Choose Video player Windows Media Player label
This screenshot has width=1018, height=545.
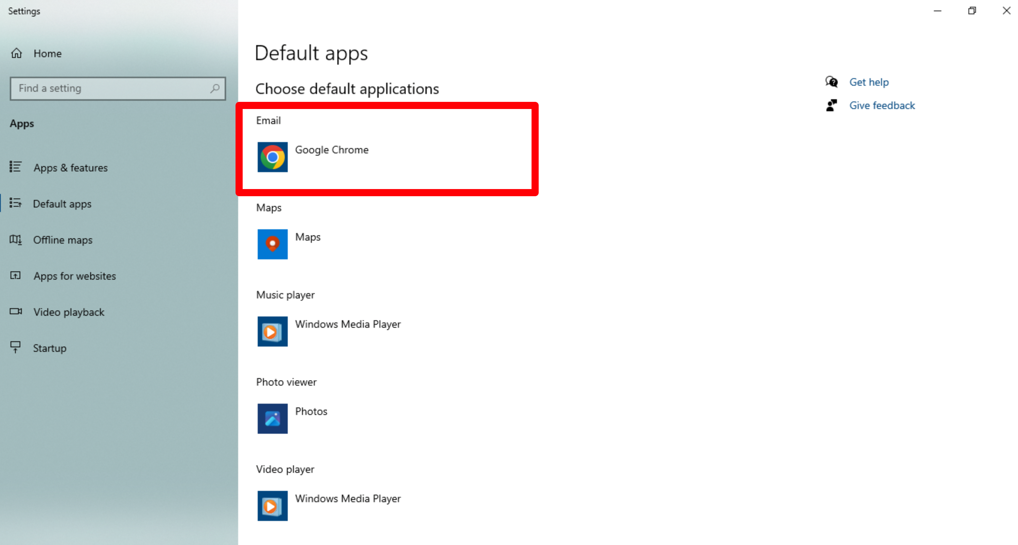[348, 499]
